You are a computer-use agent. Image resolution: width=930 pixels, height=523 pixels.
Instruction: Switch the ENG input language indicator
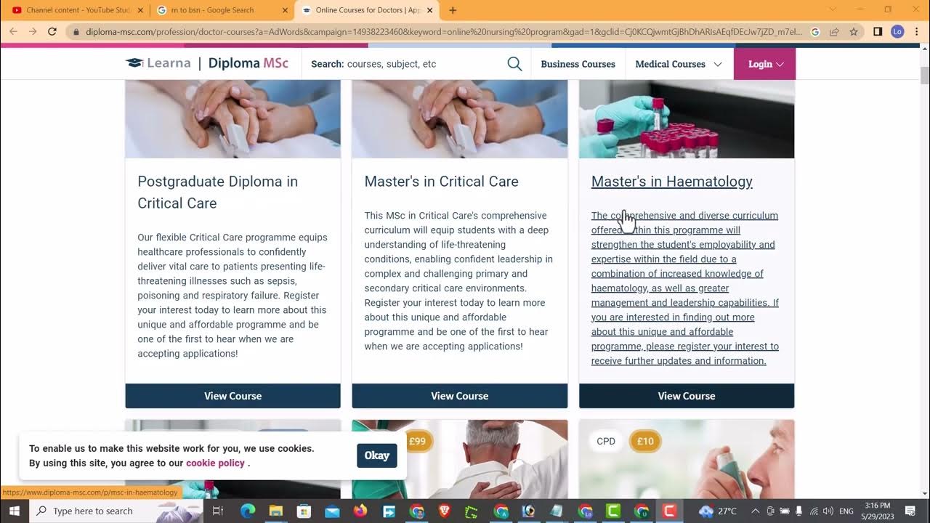[846, 511]
